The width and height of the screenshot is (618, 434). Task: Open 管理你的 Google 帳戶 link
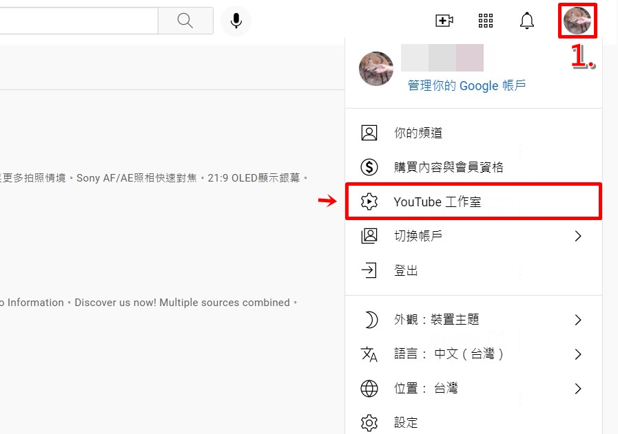pyautogui.click(x=466, y=85)
